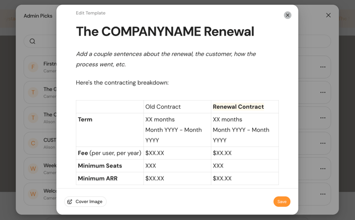Save the template changes

[x=281, y=201]
